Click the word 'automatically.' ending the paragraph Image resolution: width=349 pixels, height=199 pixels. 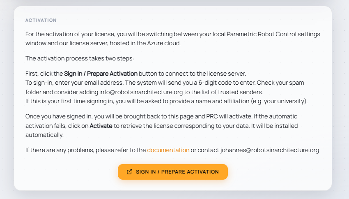[x=44, y=135]
